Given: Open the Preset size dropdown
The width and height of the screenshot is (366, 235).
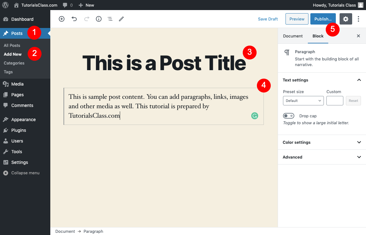Looking at the screenshot, I should [303, 101].
